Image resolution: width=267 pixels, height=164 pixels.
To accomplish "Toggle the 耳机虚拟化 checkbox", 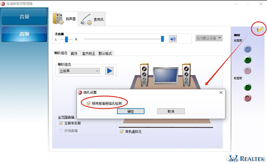I will click(x=121, y=132).
